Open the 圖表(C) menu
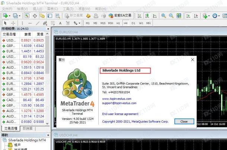This screenshot has width=227, height=150. [52, 9]
